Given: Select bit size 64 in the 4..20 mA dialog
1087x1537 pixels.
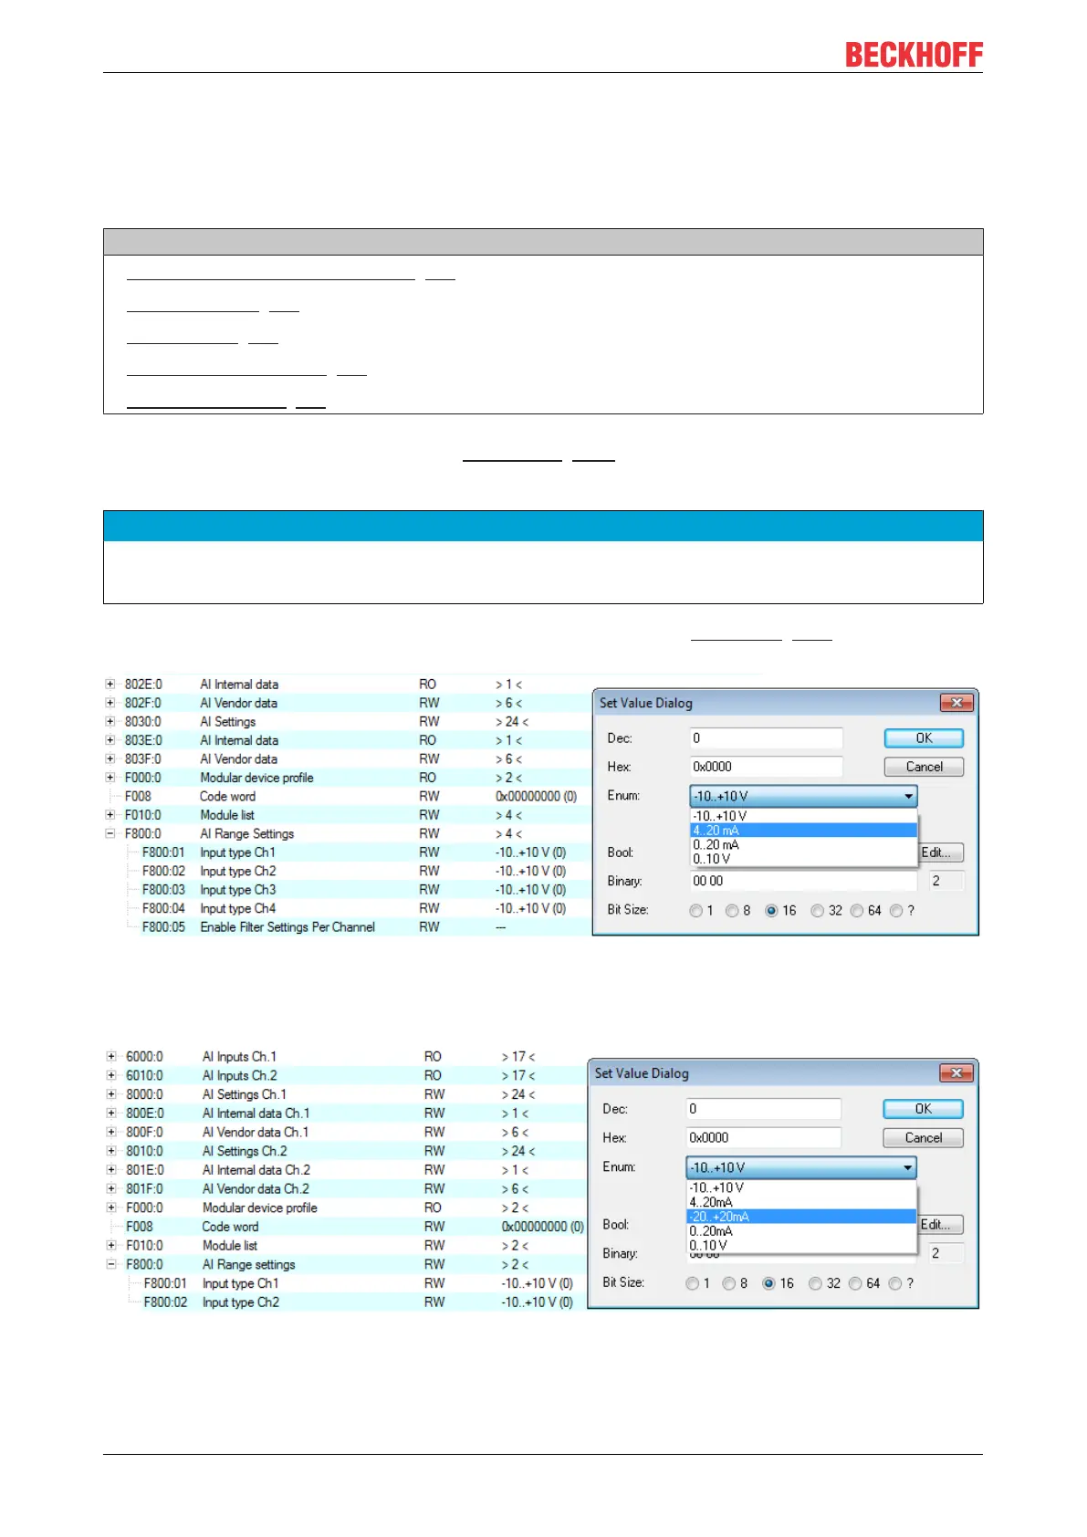Looking at the screenshot, I should click(x=856, y=911).
